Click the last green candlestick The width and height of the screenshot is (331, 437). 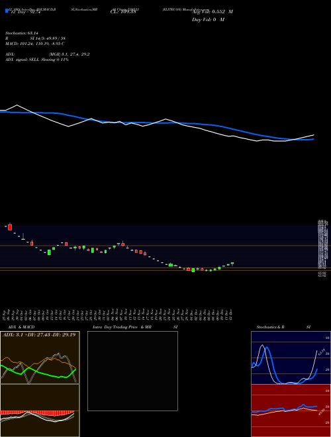[x=232, y=264]
